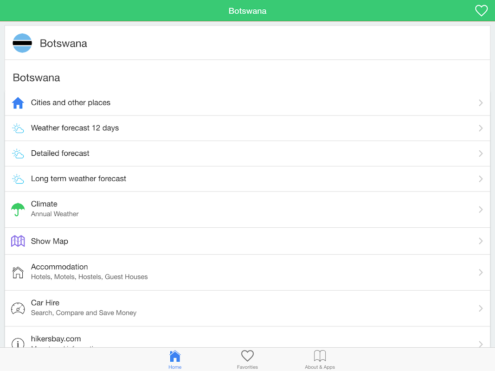Screen dimensions: 495x371
Task: Click the Botswana flag icon
Action: tap(22, 43)
